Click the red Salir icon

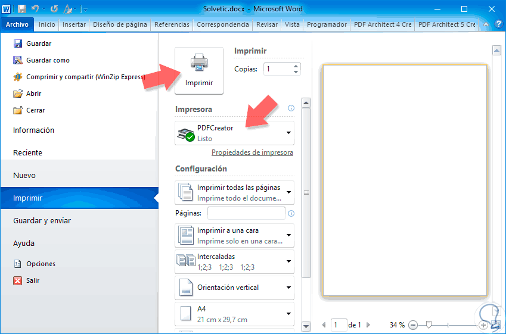18,280
